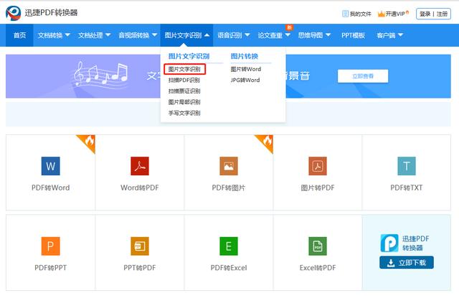Select 扫描PDF识别 menu entry
The image size is (459, 296).
pos(184,80)
